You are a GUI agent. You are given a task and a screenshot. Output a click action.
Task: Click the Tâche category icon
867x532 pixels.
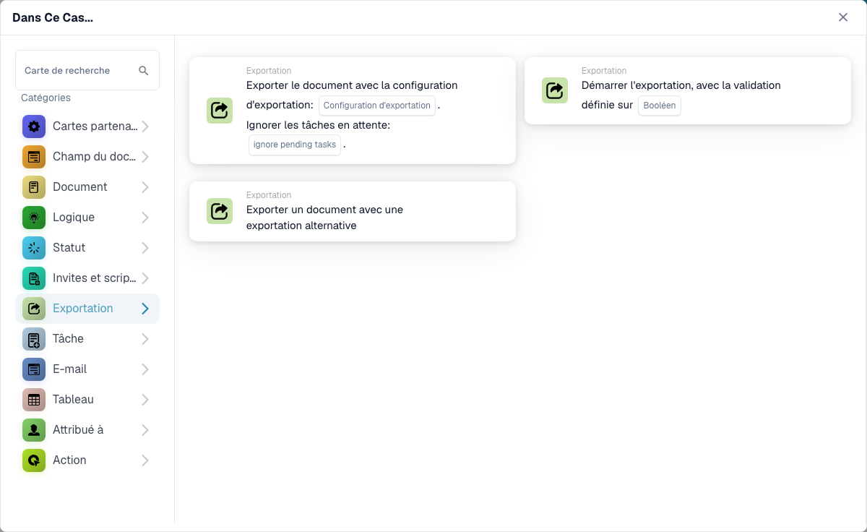tap(34, 339)
